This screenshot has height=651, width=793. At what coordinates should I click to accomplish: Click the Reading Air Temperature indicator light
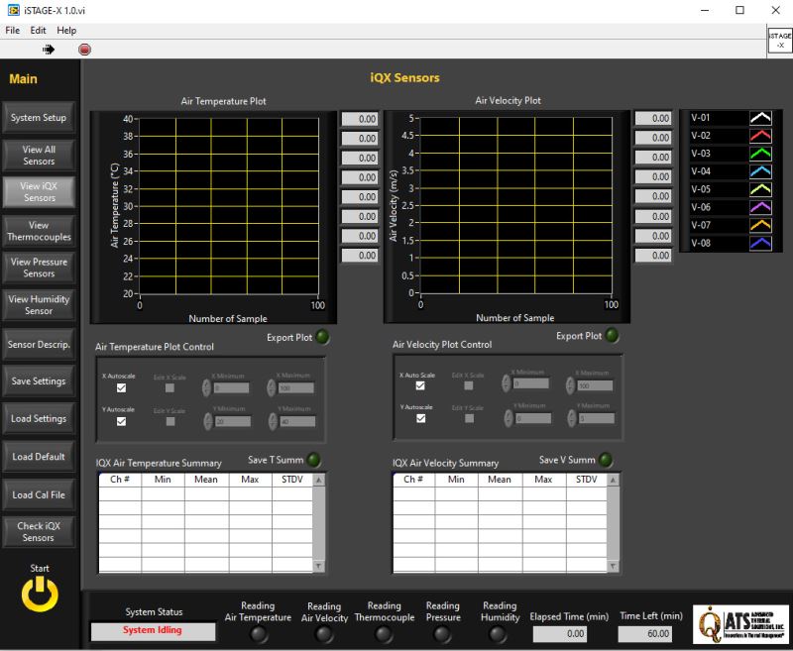pos(259,634)
